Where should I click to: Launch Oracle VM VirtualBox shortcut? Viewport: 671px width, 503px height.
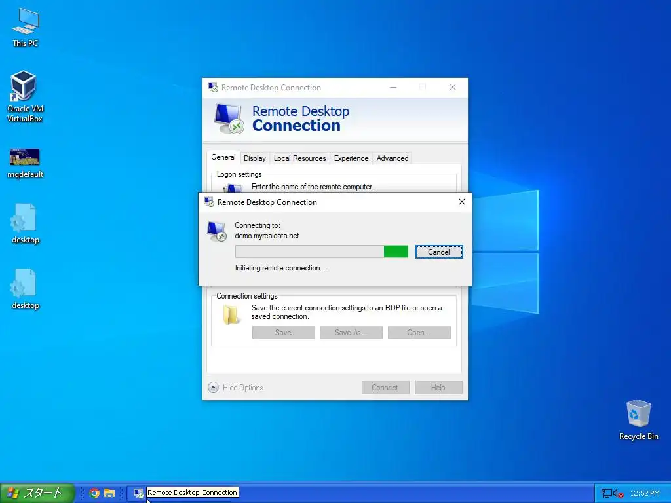(x=25, y=97)
